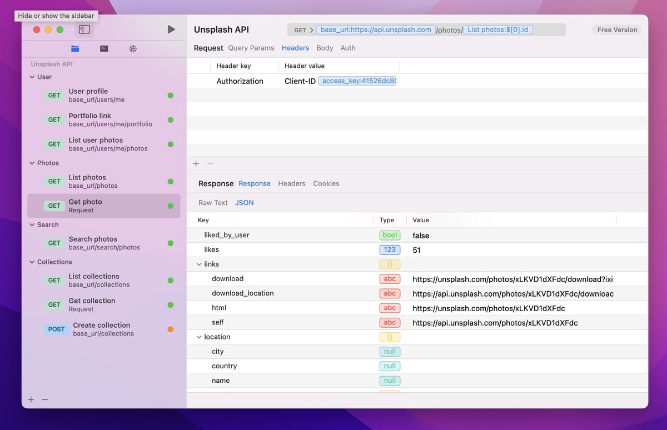The width and height of the screenshot is (667, 430).
Task: Click the green status dot for List collections
Action: (x=171, y=281)
